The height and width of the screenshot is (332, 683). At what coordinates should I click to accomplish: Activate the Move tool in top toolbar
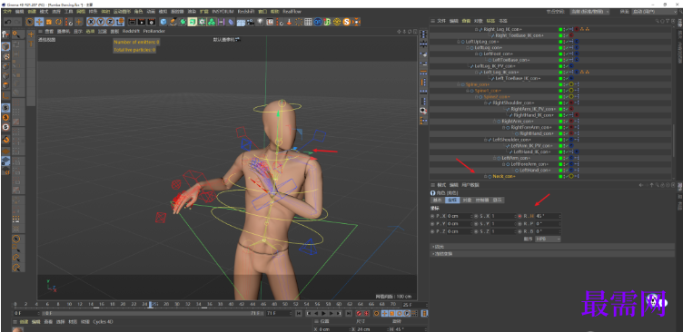39,22
